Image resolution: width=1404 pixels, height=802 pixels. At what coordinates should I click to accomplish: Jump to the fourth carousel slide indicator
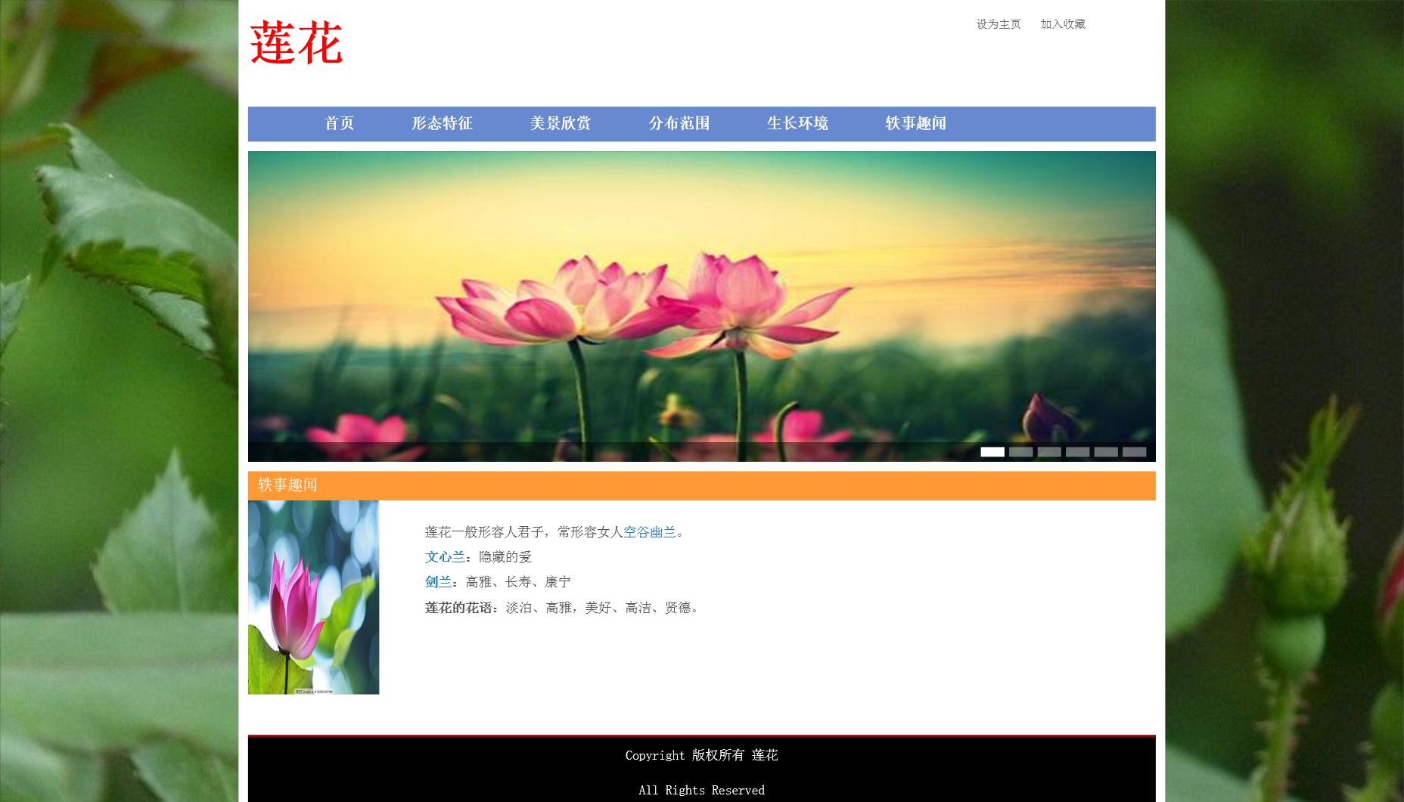click(1077, 452)
